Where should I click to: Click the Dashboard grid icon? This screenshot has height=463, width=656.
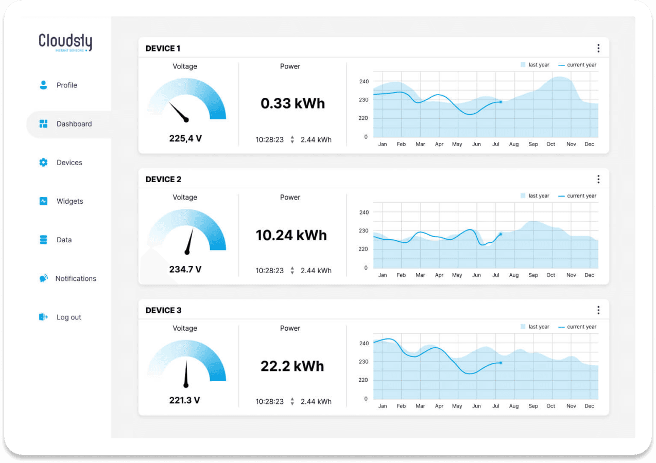point(43,123)
